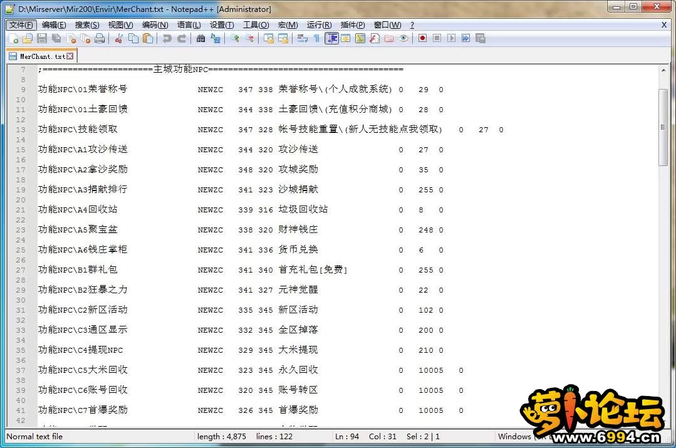
Task: Cut selection with the scissors icon
Action: (119, 39)
